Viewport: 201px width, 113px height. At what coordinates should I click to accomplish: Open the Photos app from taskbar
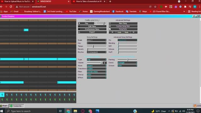tap(97, 111)
